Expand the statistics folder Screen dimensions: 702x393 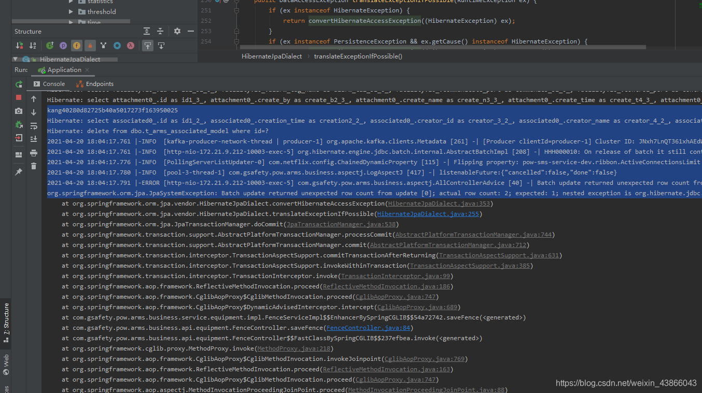click(x=71, y=2)
